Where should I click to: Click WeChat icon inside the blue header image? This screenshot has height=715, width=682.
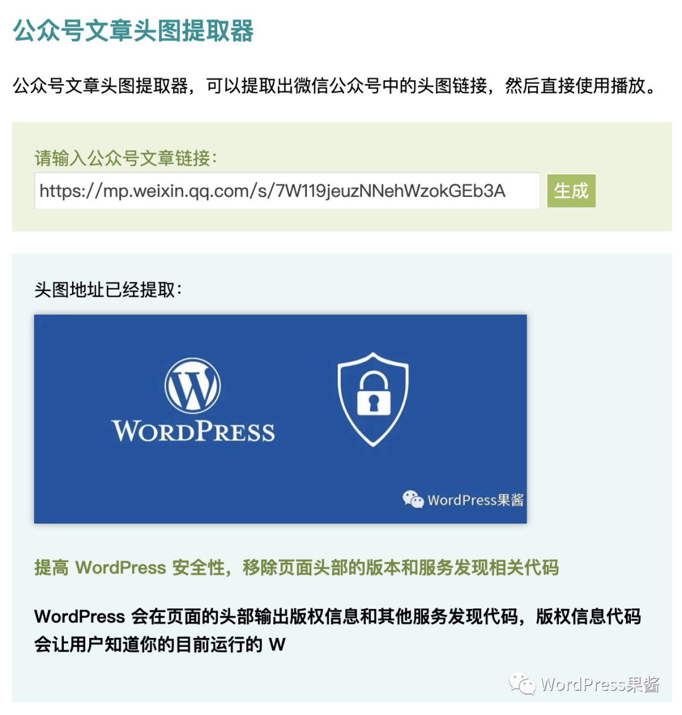point(413,500)
